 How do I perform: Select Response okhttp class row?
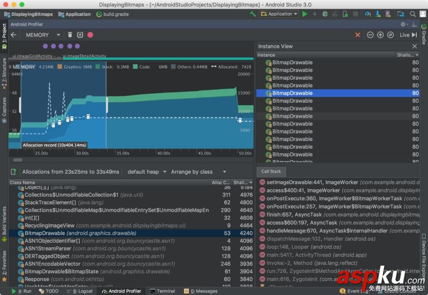click(131, 279)
